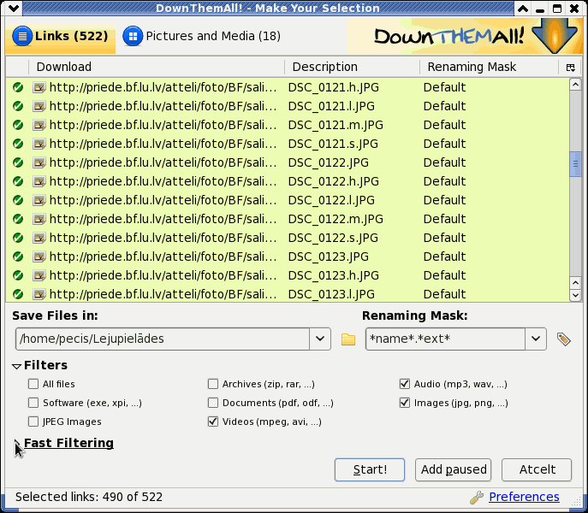Click the window menu arrow in title bar
This screenshot has height=513, width=588.
pyautogui.click(x=14, y=9)
